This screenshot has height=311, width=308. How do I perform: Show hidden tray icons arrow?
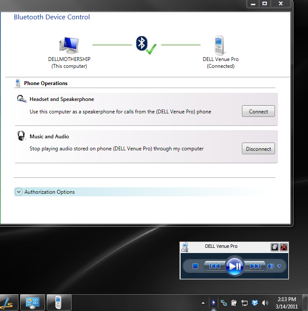click(203, 303)
